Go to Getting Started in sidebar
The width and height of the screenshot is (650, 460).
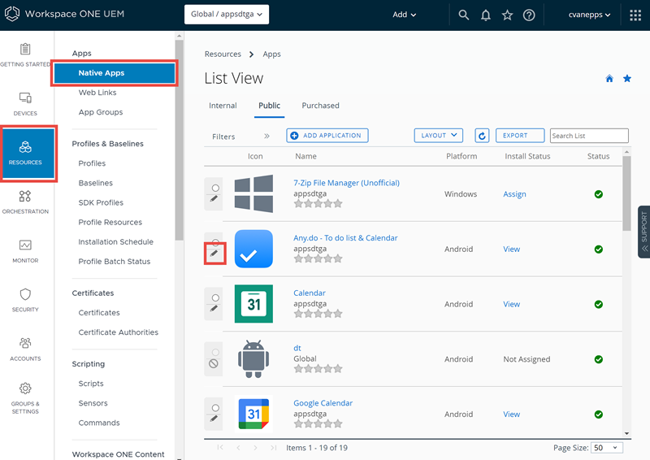[25, 54]
